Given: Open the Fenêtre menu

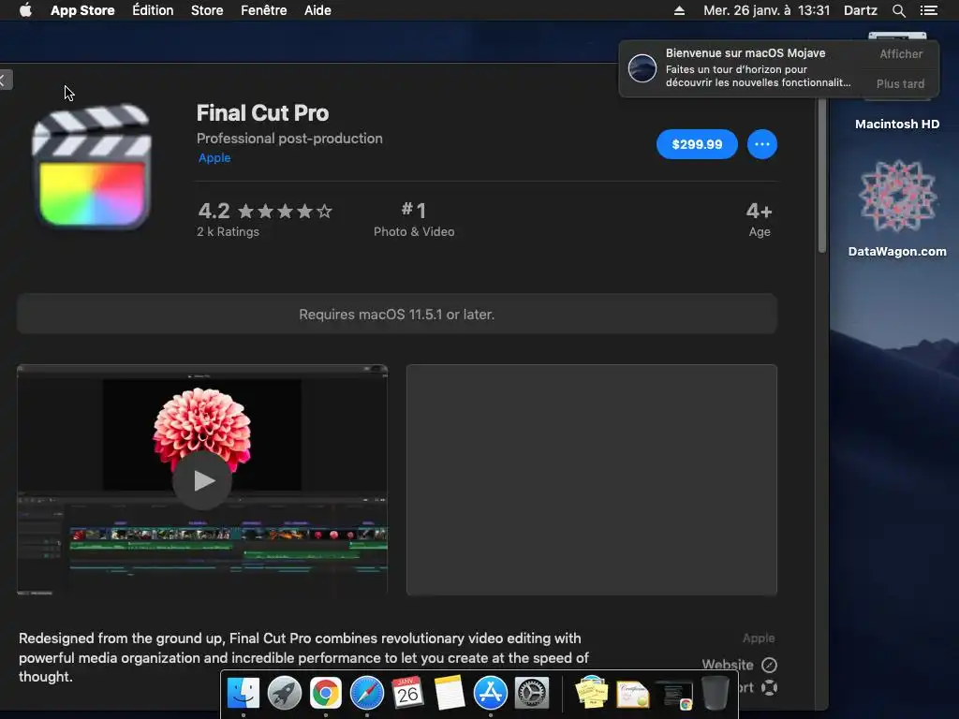Looking at the screenshot, I should point(263,10).
